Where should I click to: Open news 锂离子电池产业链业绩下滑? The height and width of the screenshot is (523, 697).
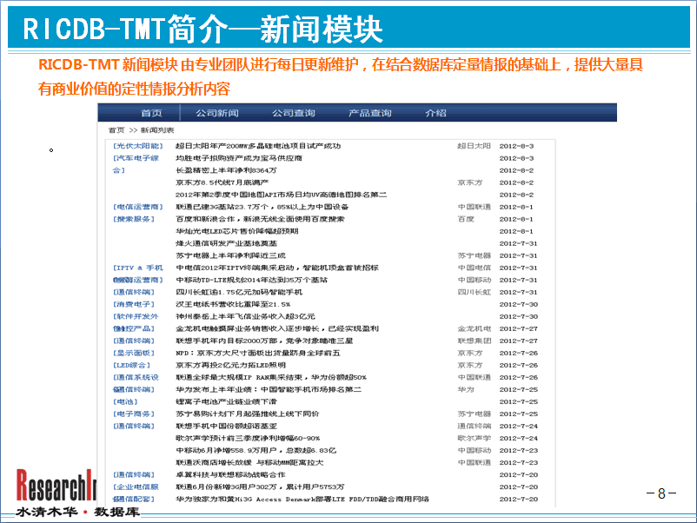pos(226,401)
